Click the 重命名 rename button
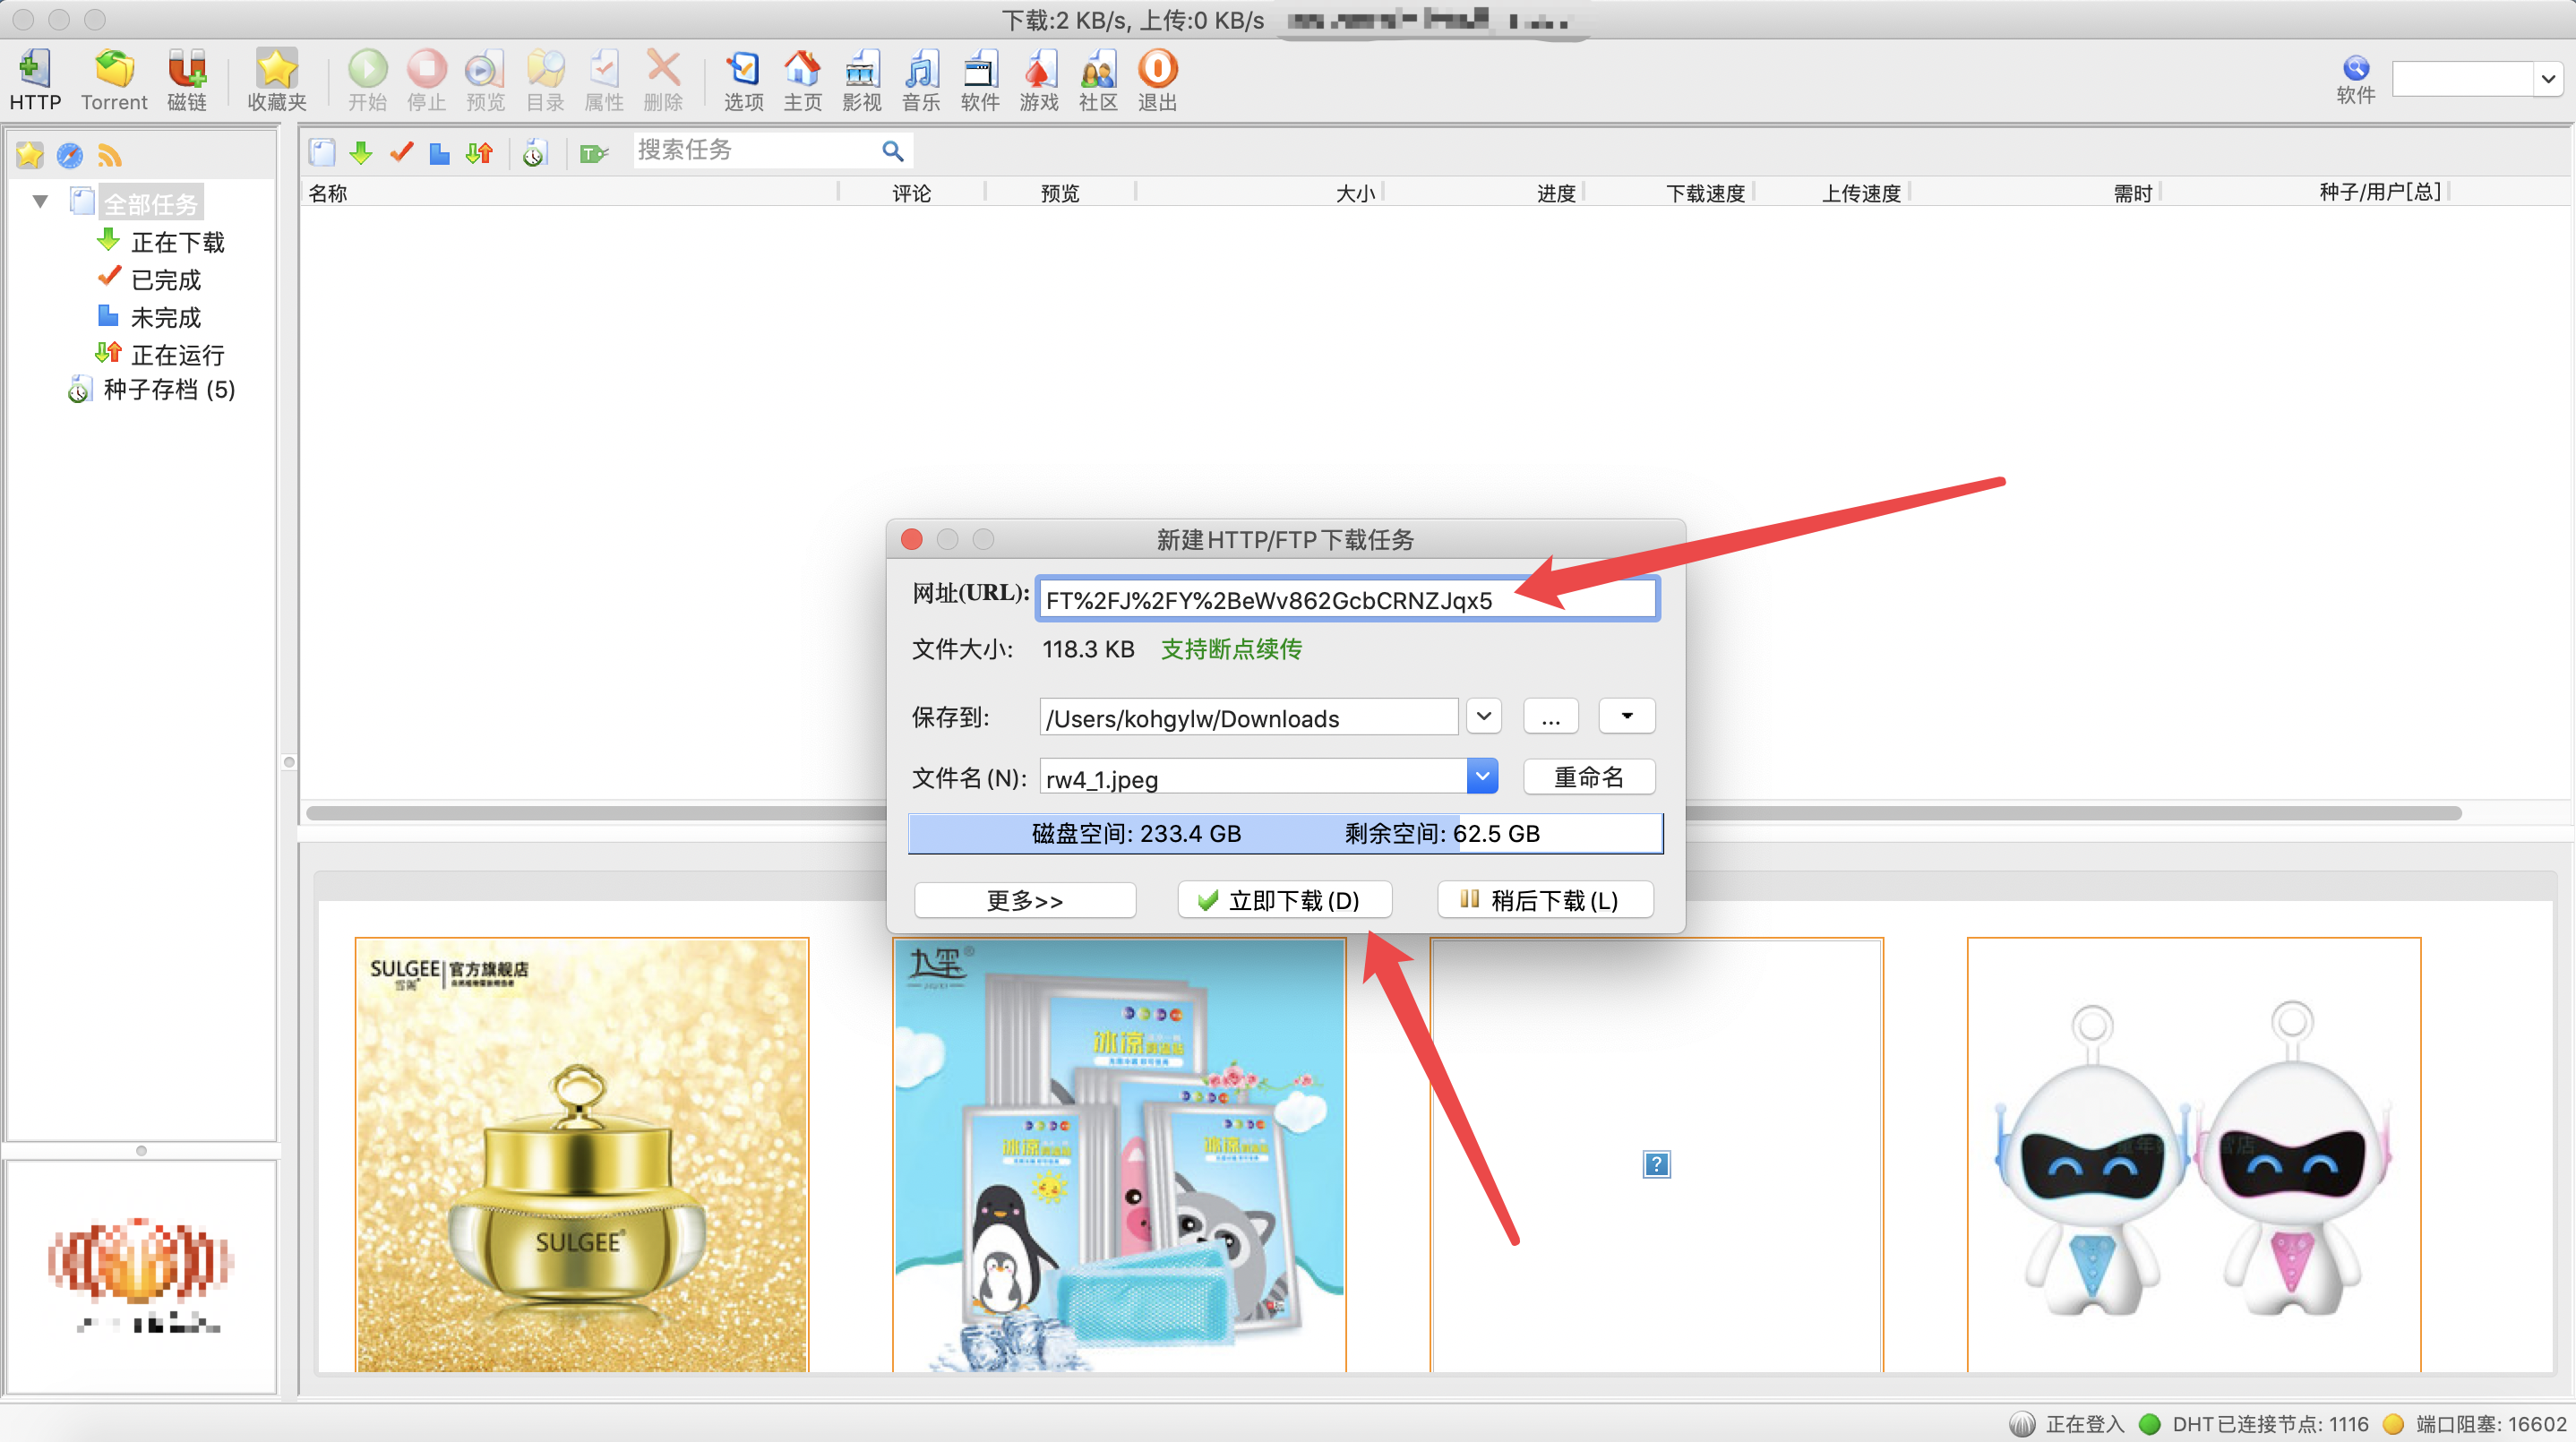Viewport: 2576px width, 1442px height. coord(1588,777)
